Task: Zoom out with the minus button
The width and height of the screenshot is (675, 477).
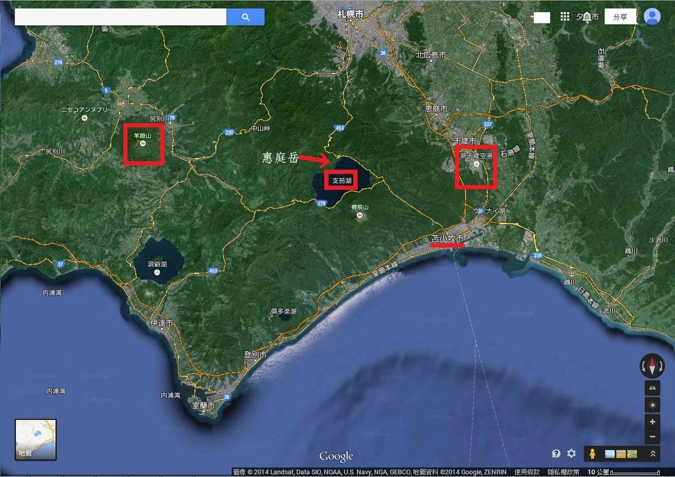Action: [652, 436]
